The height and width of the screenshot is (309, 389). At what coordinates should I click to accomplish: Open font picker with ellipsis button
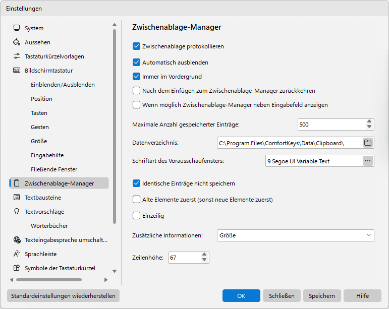(x=368, y=161)
